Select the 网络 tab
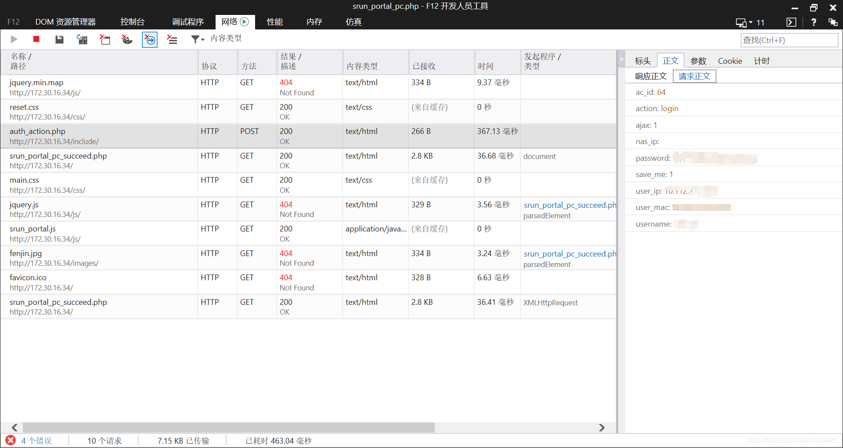This screenshot has height=448, width=843. (235, 22)
